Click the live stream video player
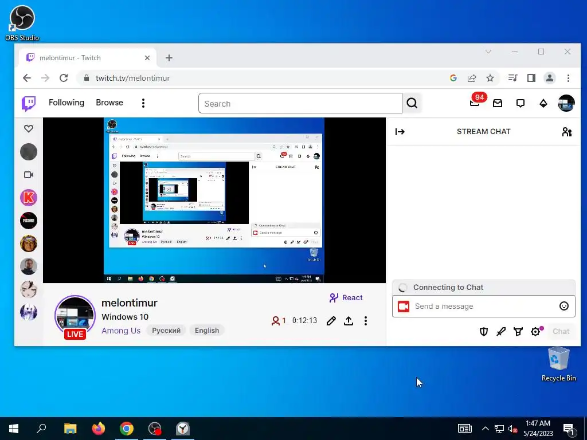The image size is (587, 440). coord(214,200)
